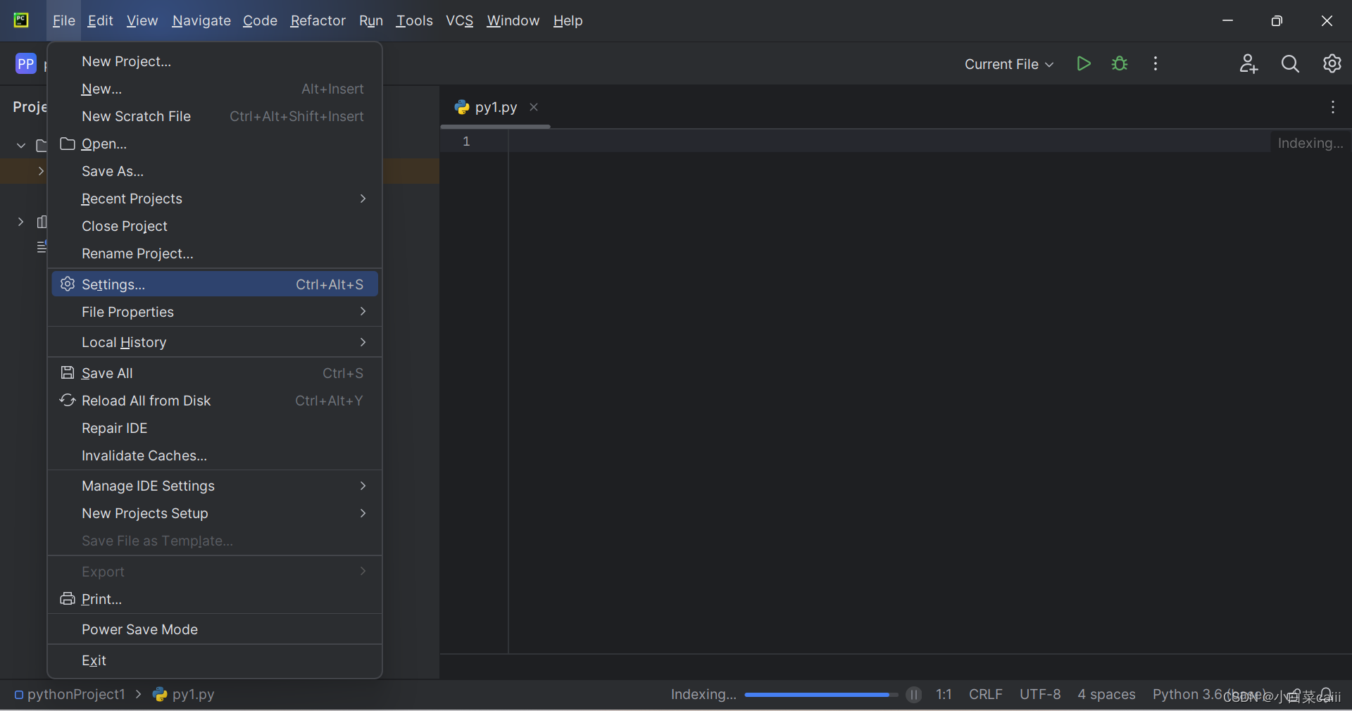The width and height of the screenshot is (1352, 711).
Task: Open the Bookmarks icon in left sidebar
Action: (42, 222)
